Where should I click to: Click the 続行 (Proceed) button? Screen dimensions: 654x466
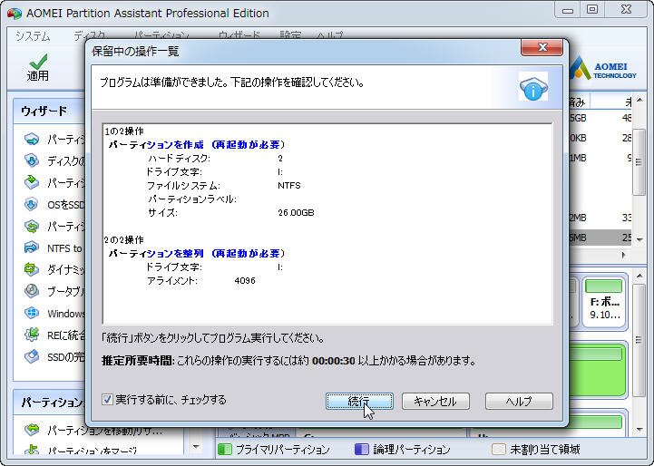tap(359, 401)
